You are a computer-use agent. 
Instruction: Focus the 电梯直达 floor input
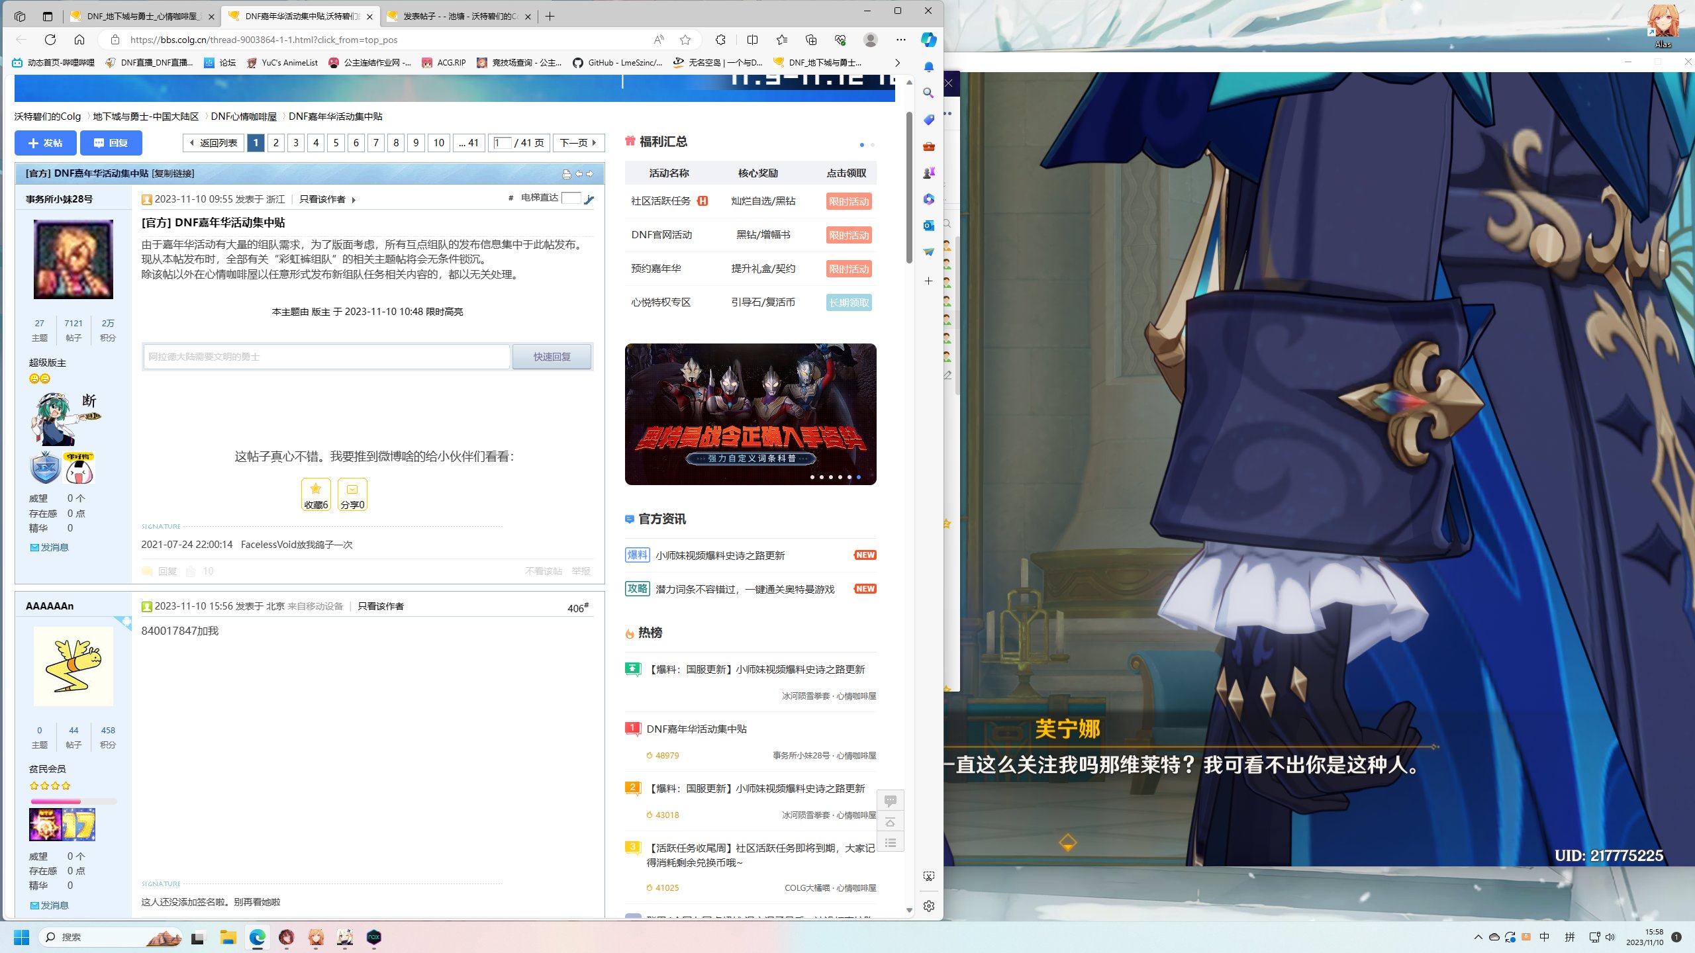571,198
